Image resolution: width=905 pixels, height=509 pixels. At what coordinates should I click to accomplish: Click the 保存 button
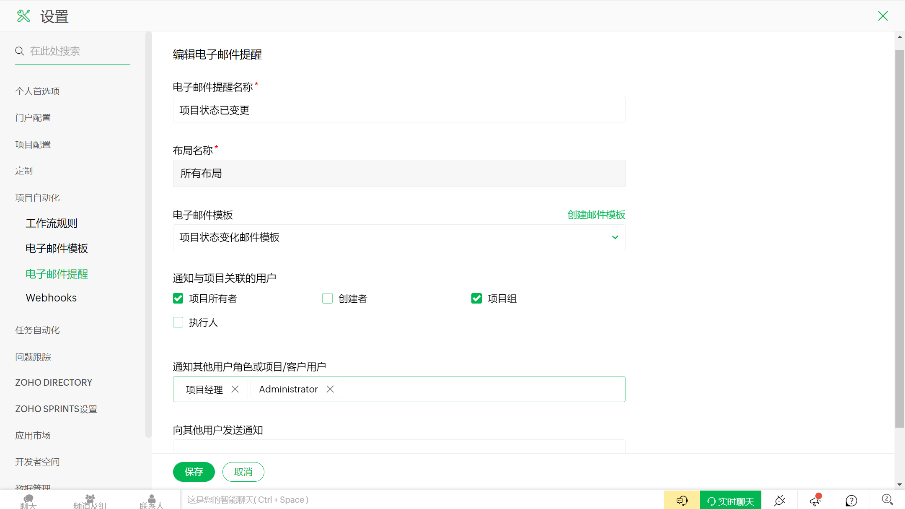click(194, 472)
